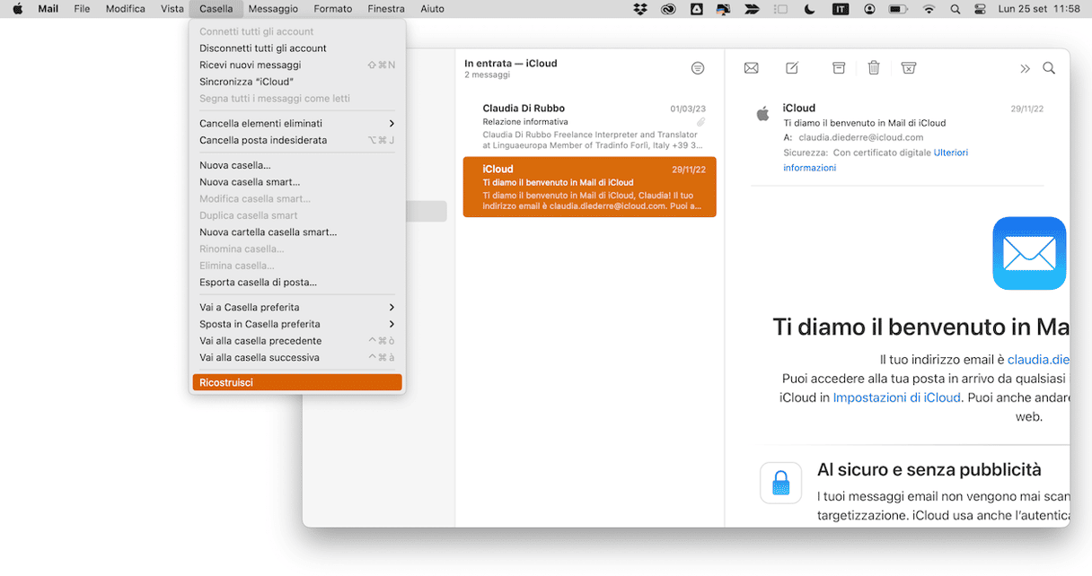Move the message to Junk
The image size is (1092, 576).
[909, 68]
